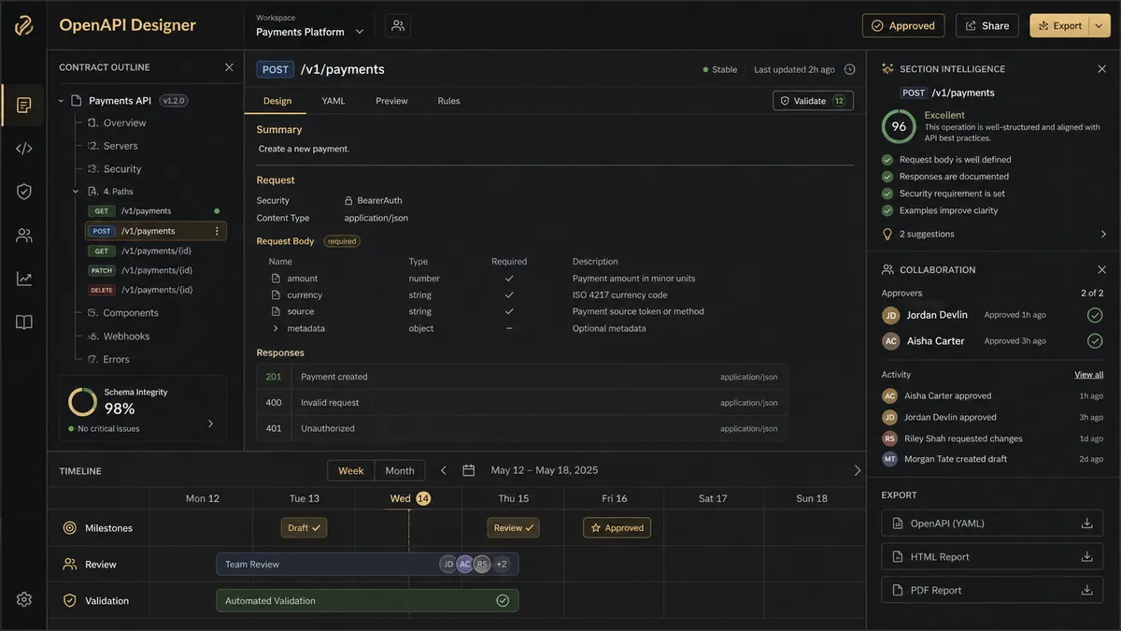Switch to the Design tab
The width and height of the screenshot is (1121, 631).
click(277, 101)
